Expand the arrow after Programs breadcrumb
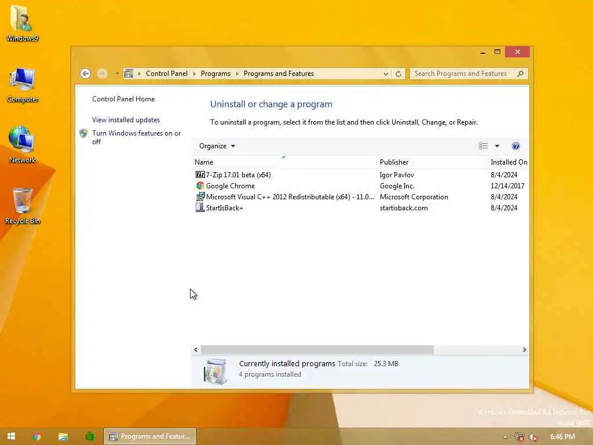The height and width of the screenshot is (445, 593). click(237, 74)
